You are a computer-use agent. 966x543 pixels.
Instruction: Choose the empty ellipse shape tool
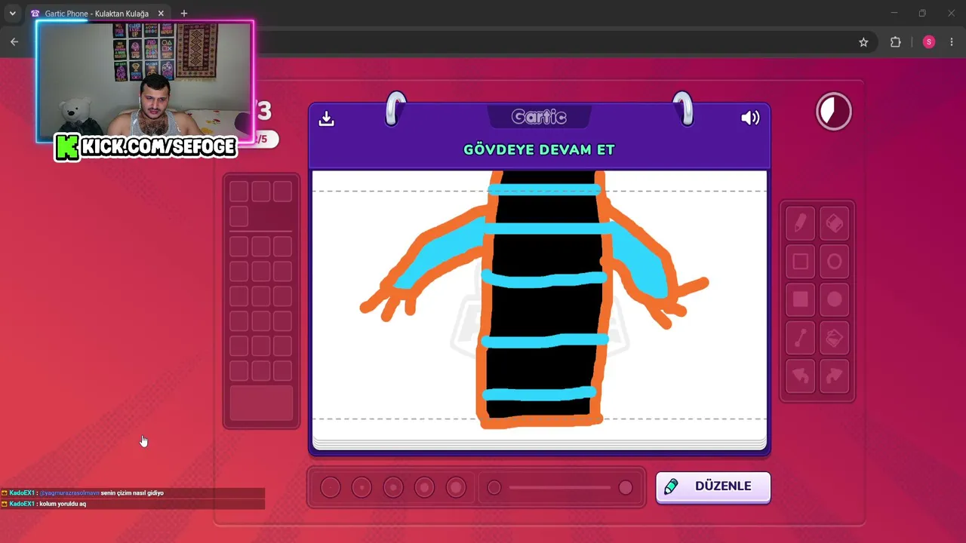(834, 262)
